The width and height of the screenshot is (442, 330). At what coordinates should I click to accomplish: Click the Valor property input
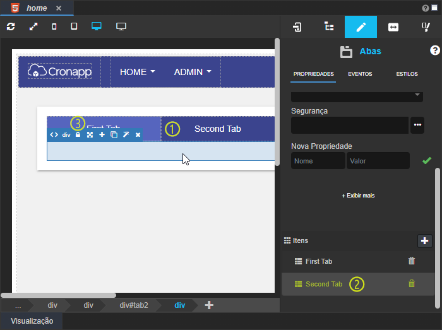tap(378, 161)
